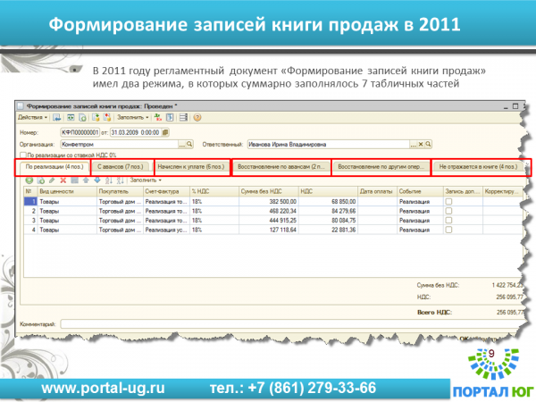Open Заполнить dropdown in the table toolbar
Screen dimensions: 536x402
click(x=146, y=180)
